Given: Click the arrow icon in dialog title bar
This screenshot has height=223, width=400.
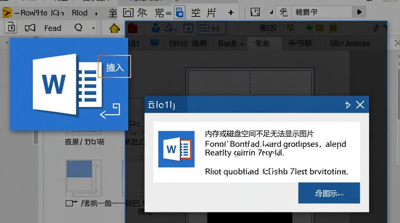Looking at the screenshot, I should (347, 105).
